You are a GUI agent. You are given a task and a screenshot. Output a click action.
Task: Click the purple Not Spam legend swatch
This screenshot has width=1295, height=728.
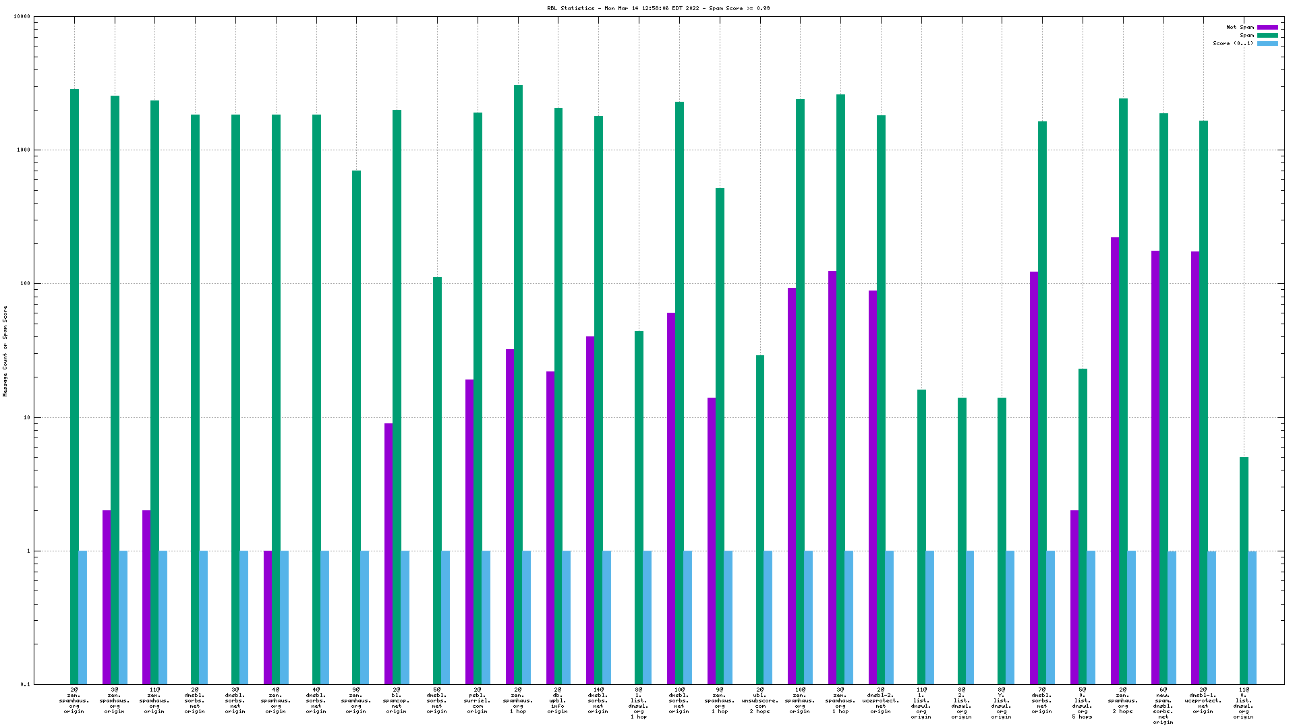(1267, 28)
